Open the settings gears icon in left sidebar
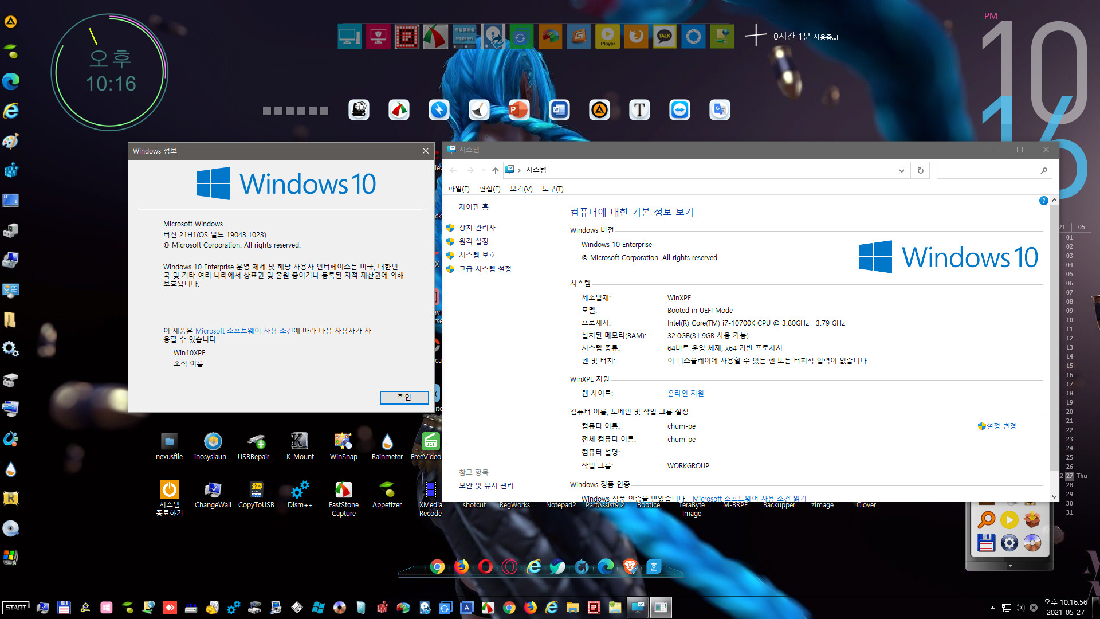Image resolution: width=1100 pixels, height=619 pixels. point(11,349)
